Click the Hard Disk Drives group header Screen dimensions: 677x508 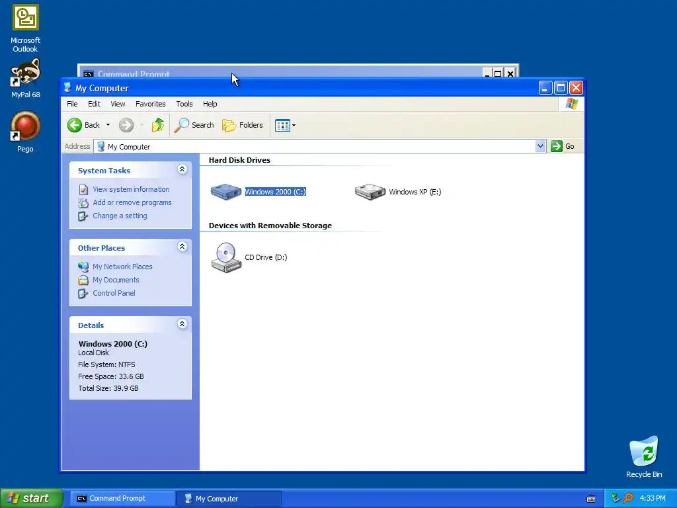[239, 160]
